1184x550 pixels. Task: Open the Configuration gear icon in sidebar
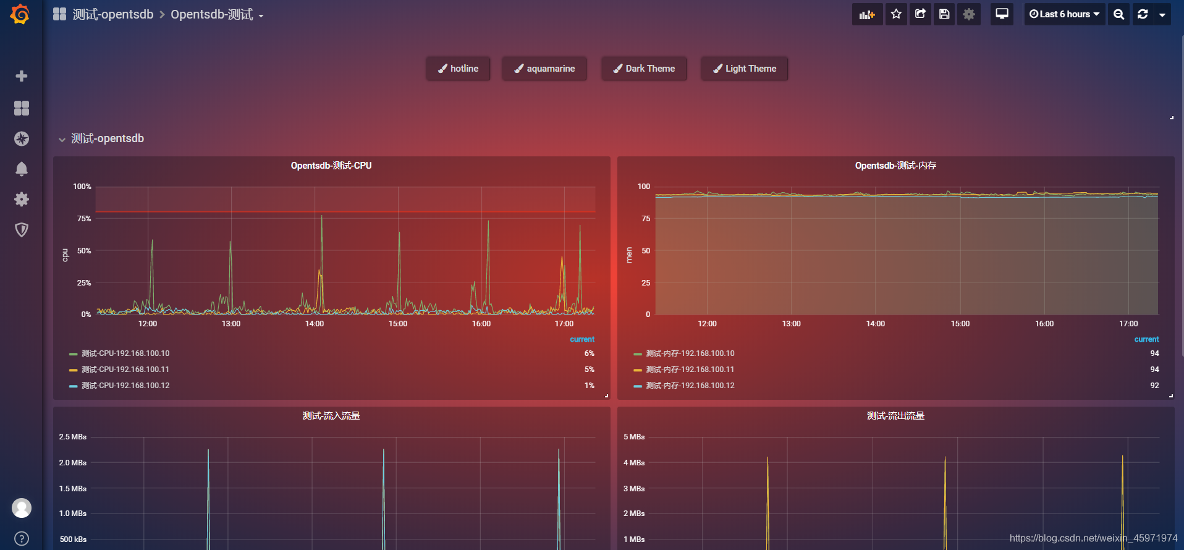click(x=22, y=199)
